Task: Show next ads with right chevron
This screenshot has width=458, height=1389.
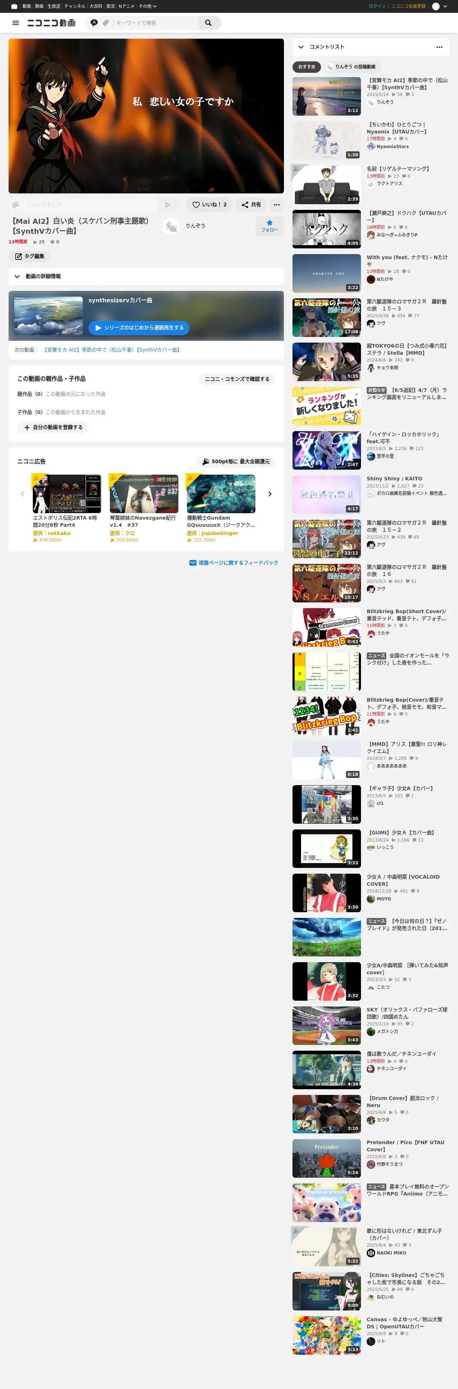Action: point(270,494)
